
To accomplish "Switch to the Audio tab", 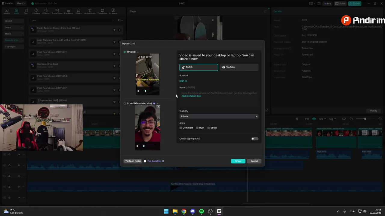I will [x=16, y=11].
